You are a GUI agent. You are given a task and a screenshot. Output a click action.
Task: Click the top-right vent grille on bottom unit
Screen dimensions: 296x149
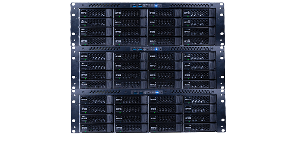(191, 92)
